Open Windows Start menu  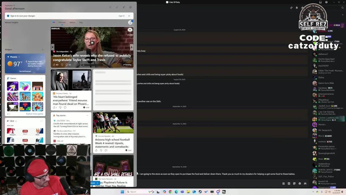pyautogui.click(x=122, y=192)
